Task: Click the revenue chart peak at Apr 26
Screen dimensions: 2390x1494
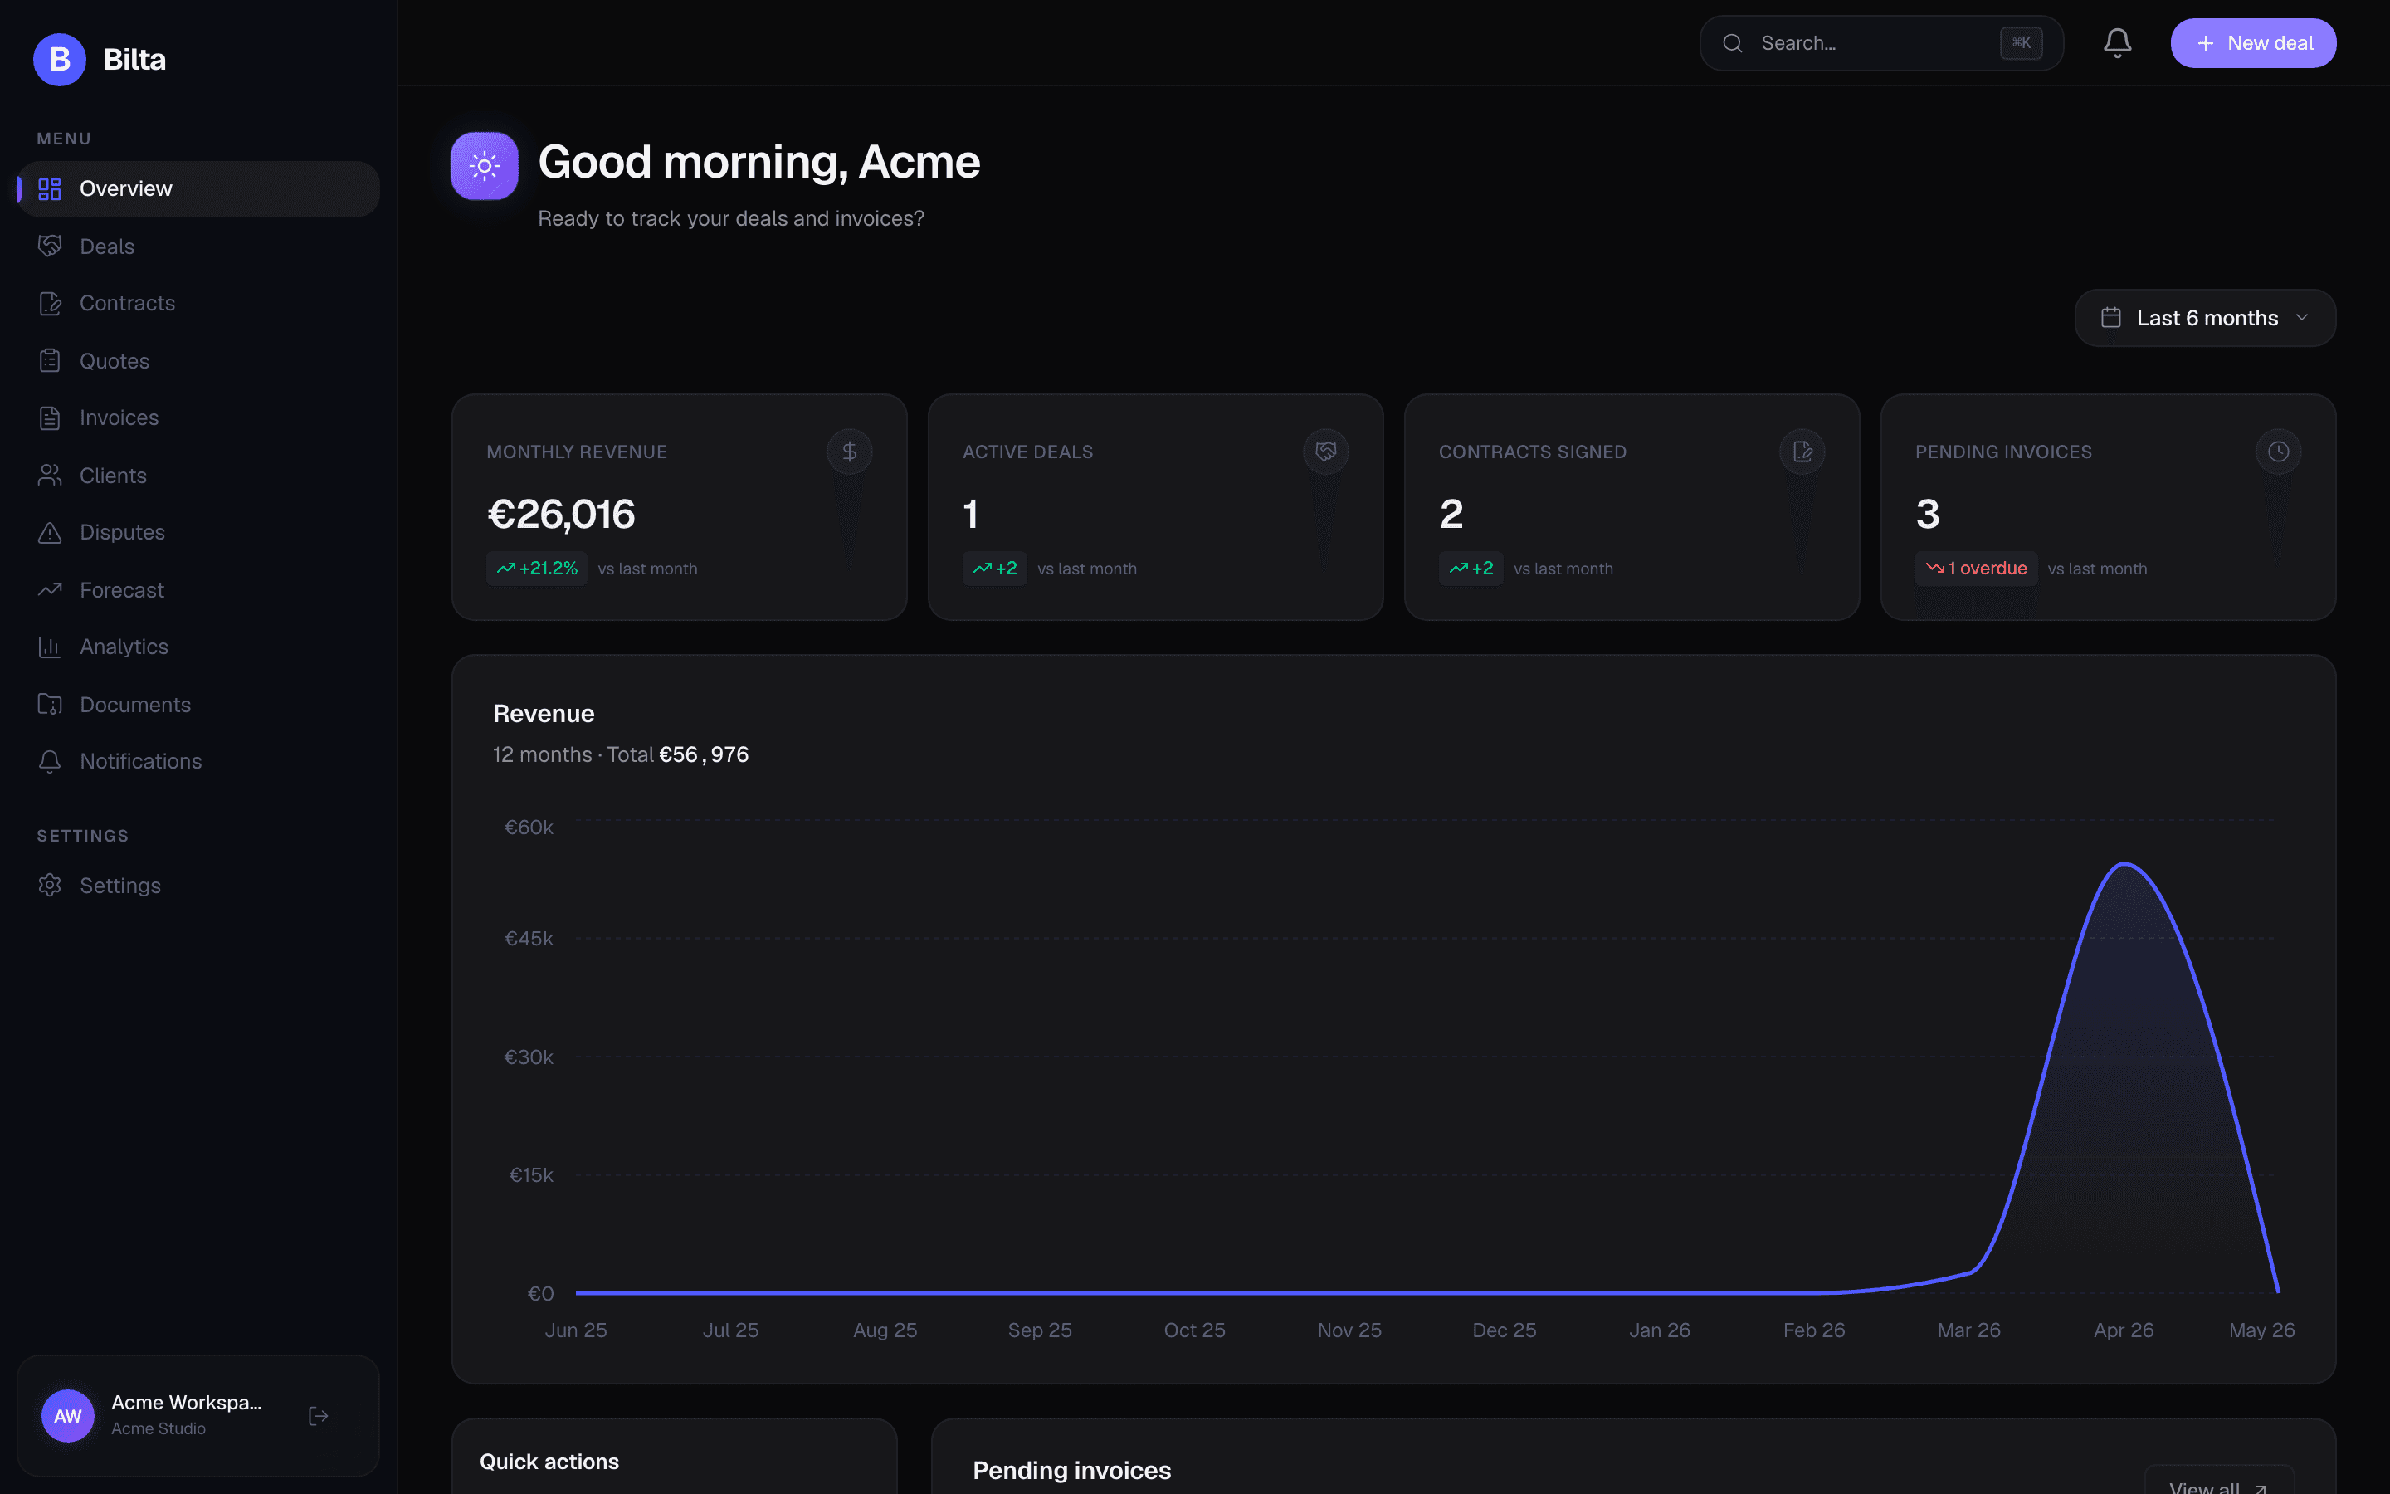Action: [2124, 865]
